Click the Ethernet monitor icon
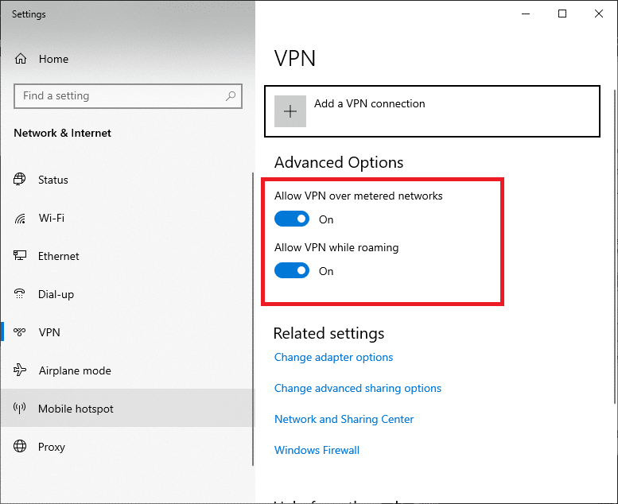Screen dimensions: 618x504 point(21,256)
